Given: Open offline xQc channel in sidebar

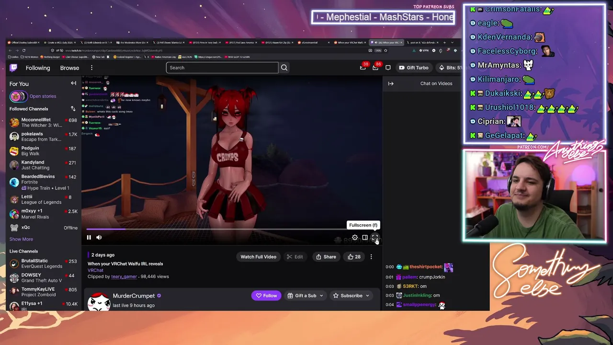Looking at the screenshot, I should 43,228.
